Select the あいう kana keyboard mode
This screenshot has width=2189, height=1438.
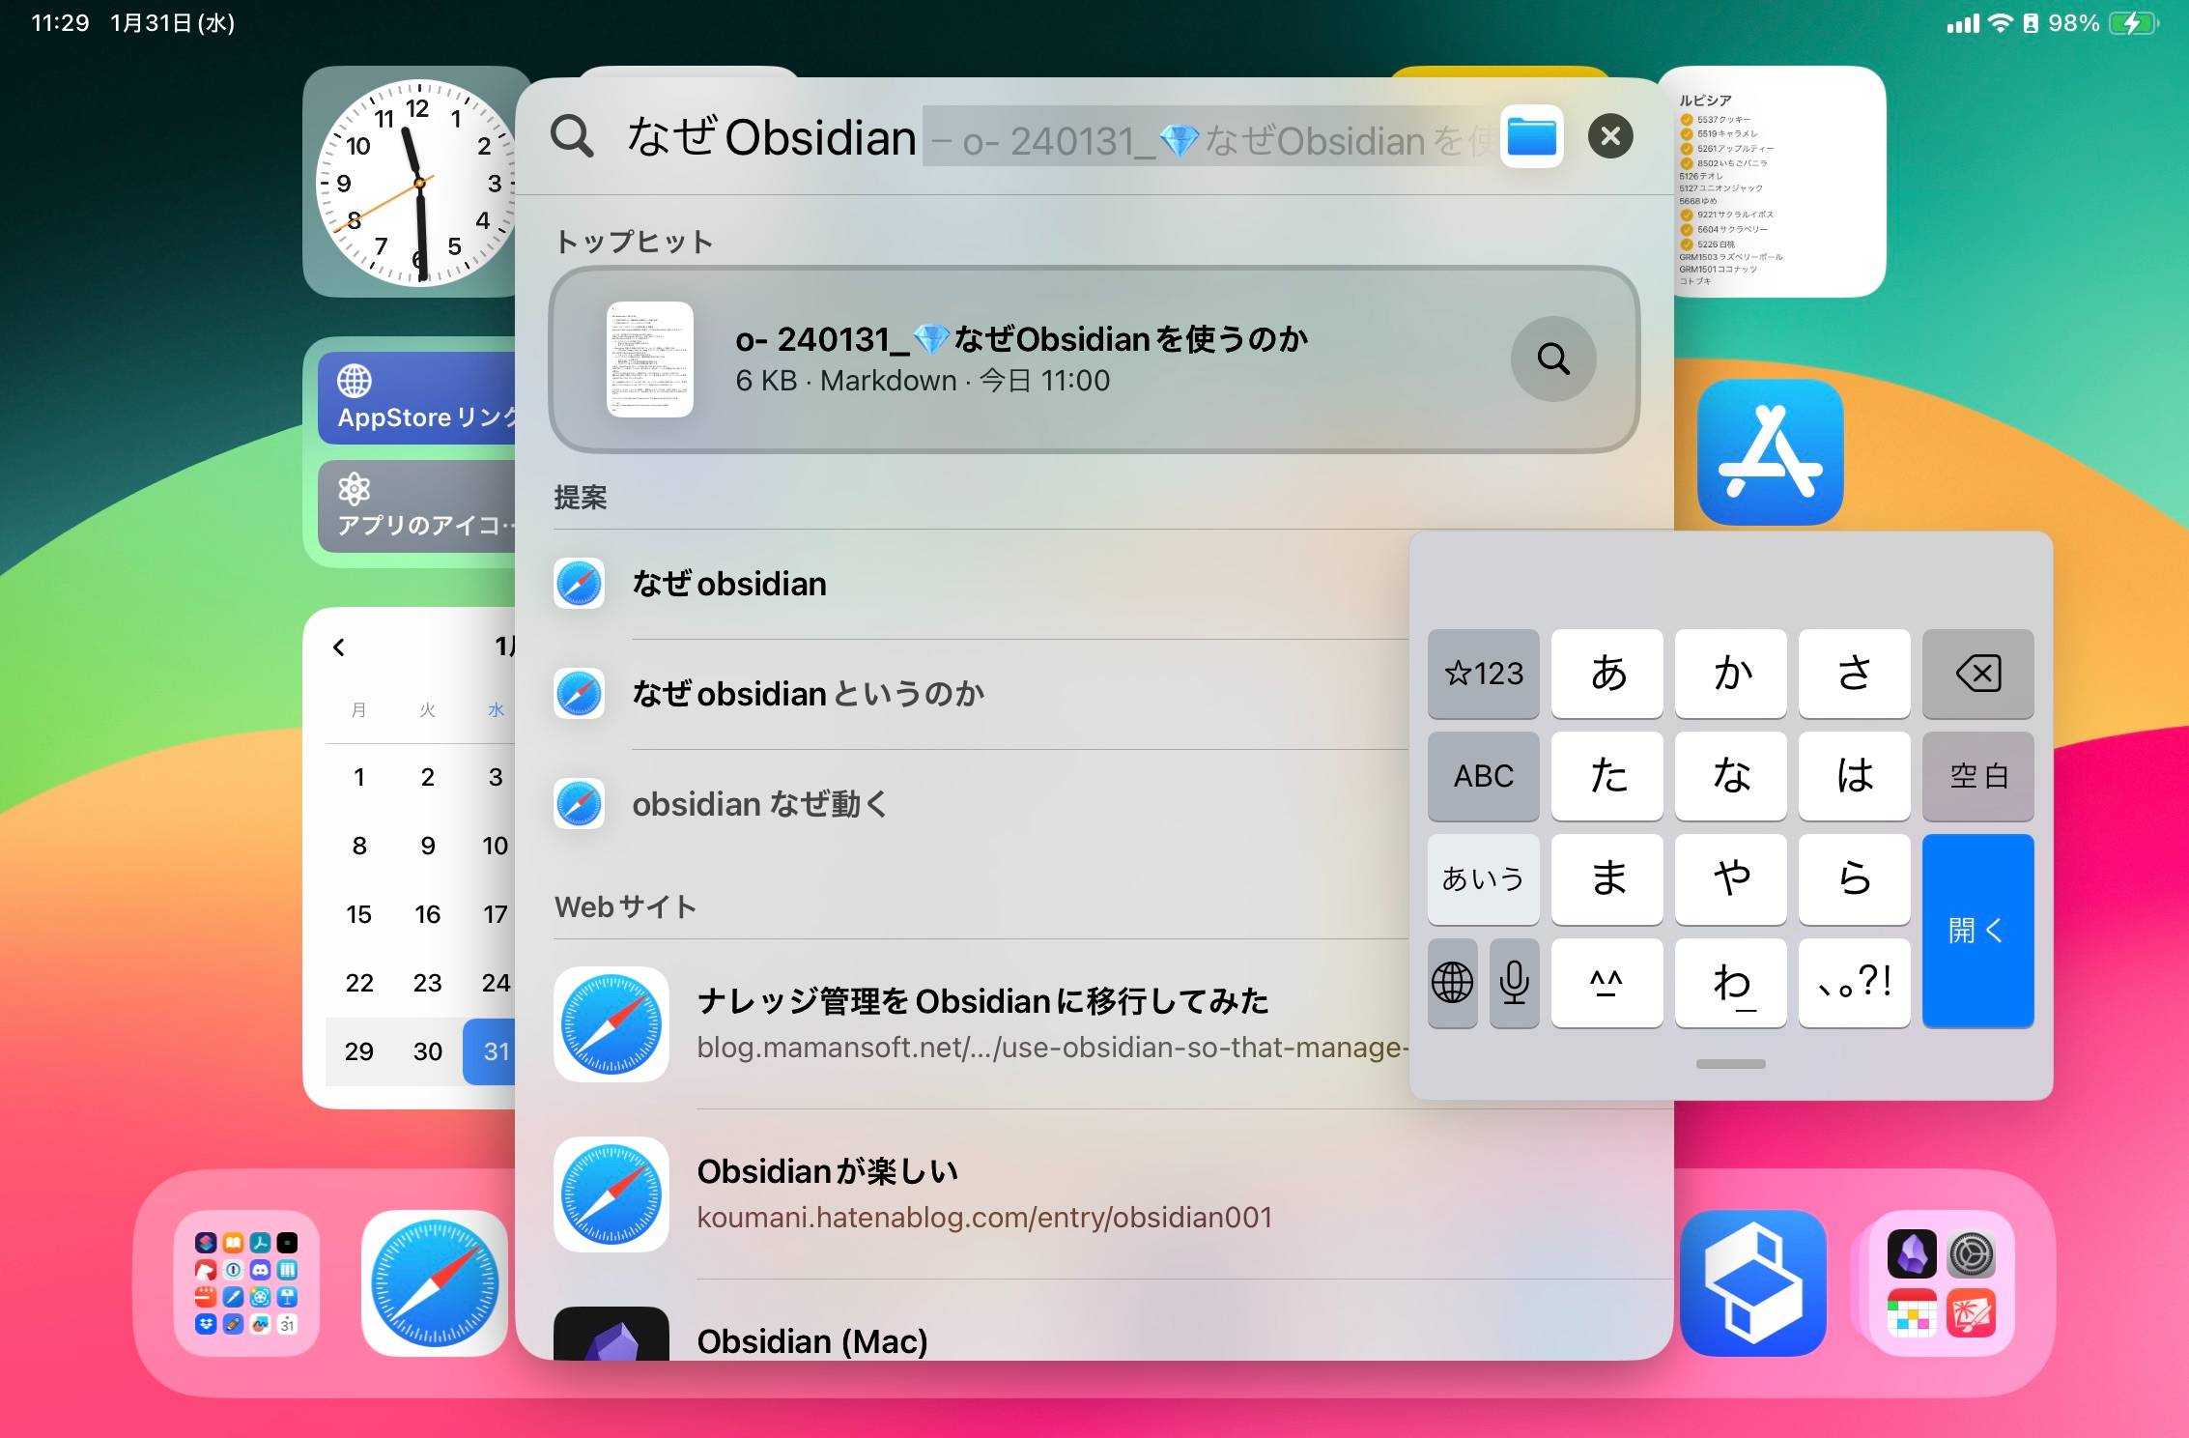coord(1484,878)
